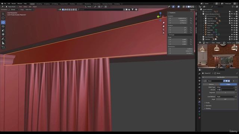
Task: Activate the Scale tool
Action: (3, 31)
